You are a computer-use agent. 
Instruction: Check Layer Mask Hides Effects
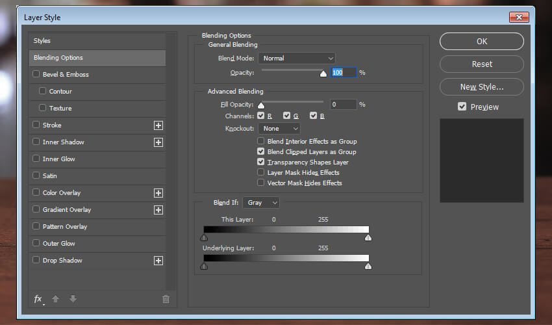pos(261,172)
